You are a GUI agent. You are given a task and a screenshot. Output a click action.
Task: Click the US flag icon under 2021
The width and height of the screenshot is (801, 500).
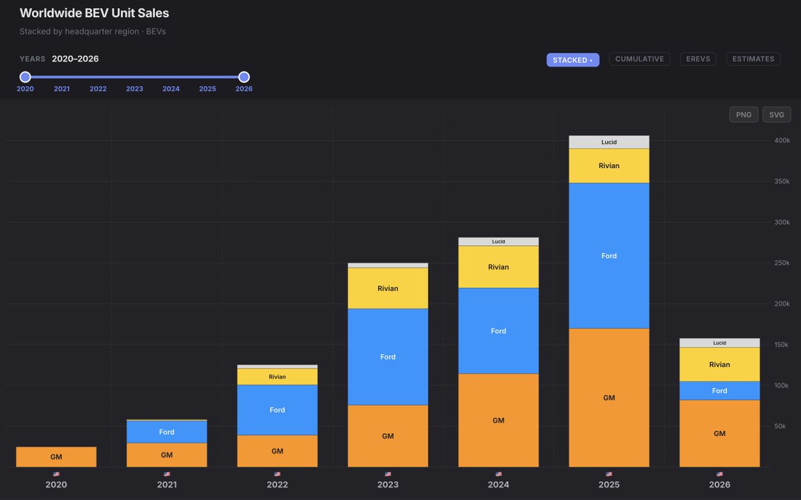[x=167, y=474]
